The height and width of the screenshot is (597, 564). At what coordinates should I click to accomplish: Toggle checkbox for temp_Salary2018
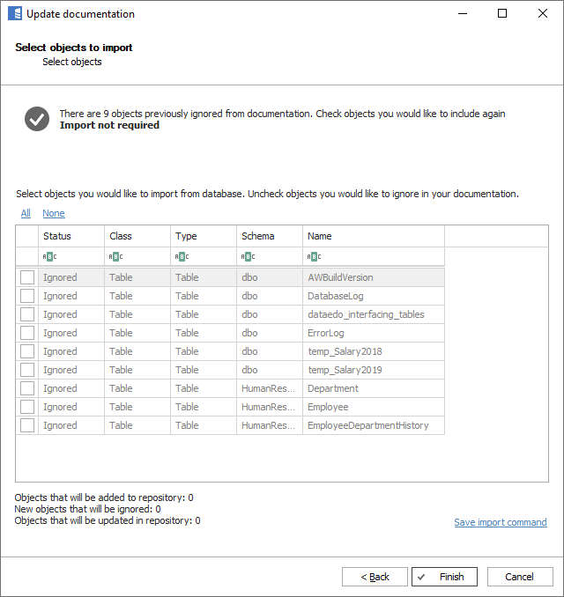pos(27,351)
